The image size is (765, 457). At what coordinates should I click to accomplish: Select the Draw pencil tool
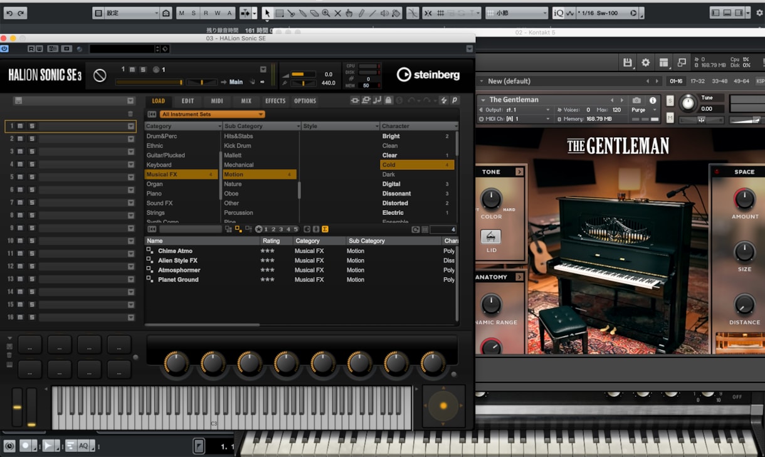361,13
